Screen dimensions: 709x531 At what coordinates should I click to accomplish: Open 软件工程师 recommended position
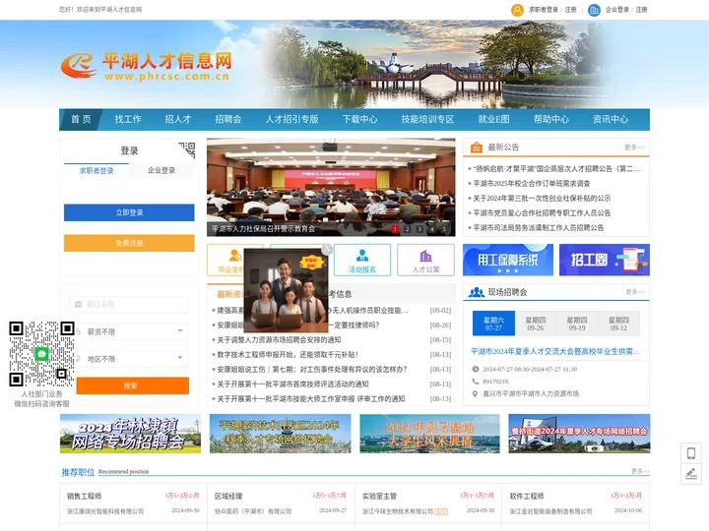(527, 496)
